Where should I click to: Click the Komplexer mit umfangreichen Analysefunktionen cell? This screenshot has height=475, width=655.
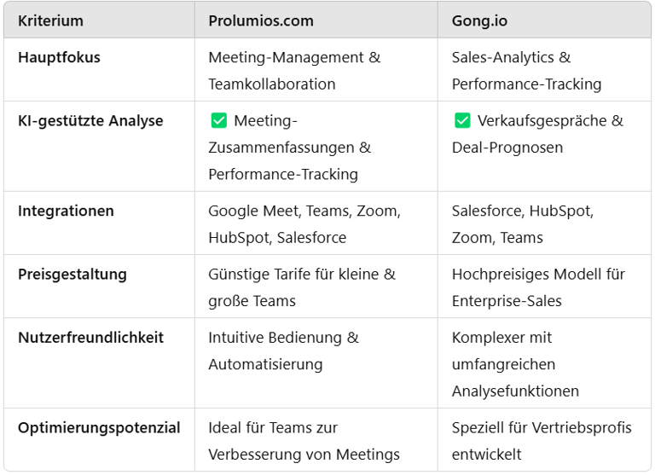pos(515,364)
